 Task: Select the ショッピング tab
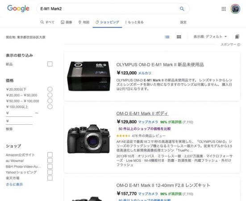[x=107, y=22]
